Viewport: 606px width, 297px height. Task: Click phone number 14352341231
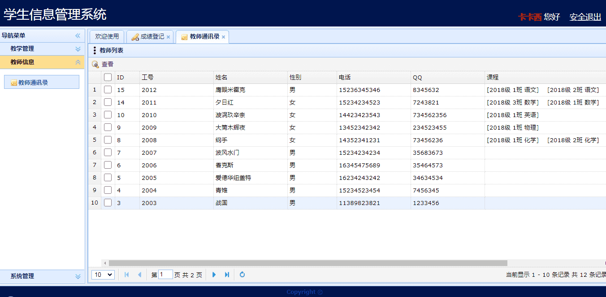(x=359, y=140)
